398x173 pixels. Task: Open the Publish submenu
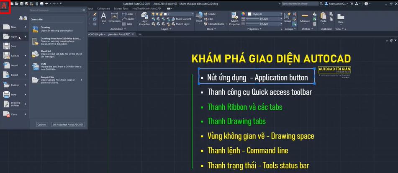click(x=15, y=85)
